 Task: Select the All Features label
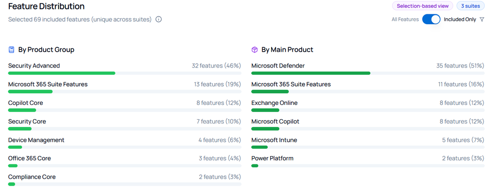[405, 20]
